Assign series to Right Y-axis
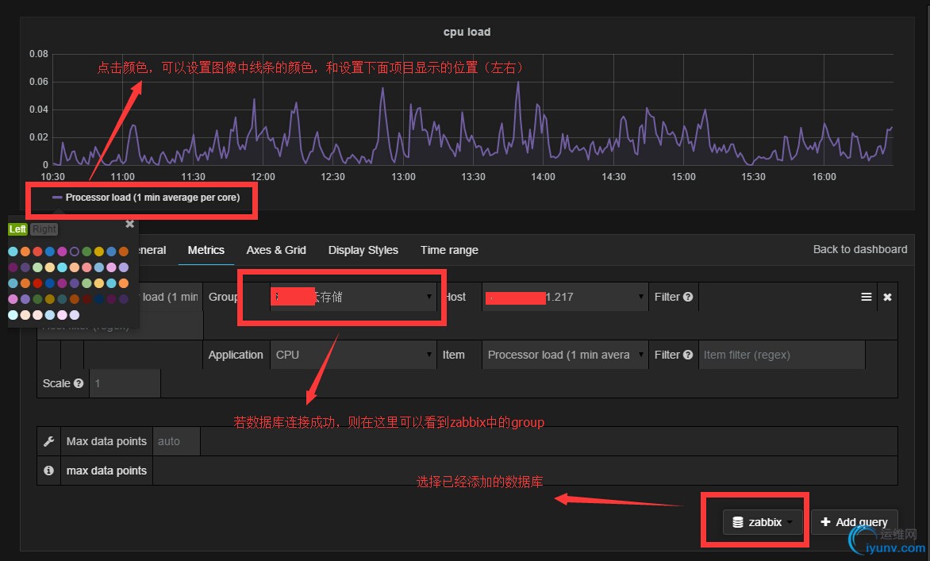930x561 pixels. (44, 229)
